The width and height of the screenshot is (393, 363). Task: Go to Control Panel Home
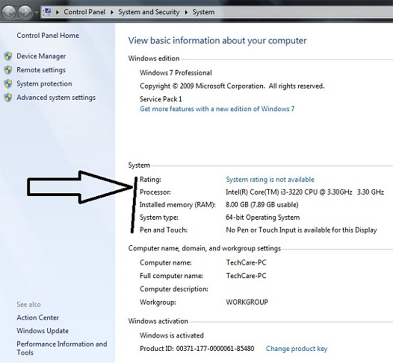48,35
